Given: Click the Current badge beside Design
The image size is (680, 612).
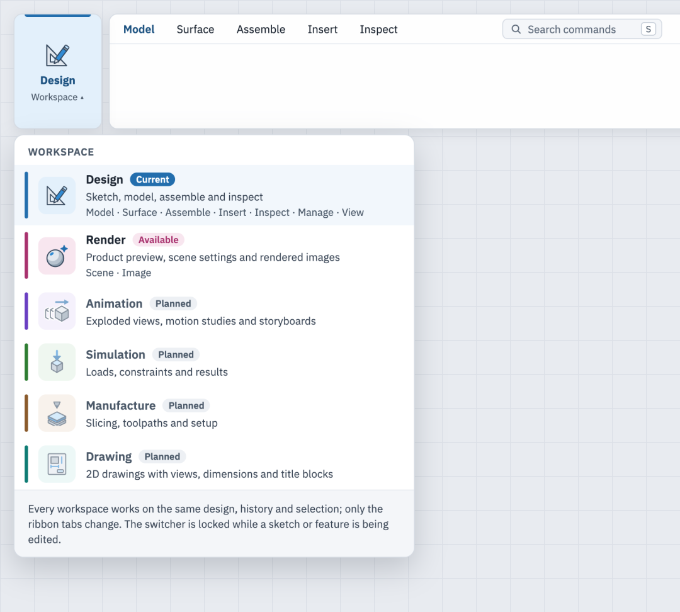Looking at the screenshot, I should click(152, 179).
